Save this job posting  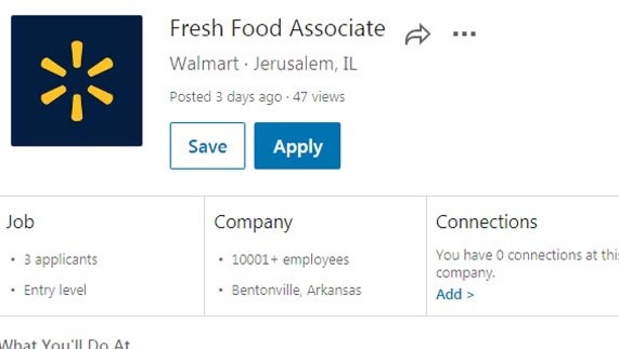pos(207,146)
